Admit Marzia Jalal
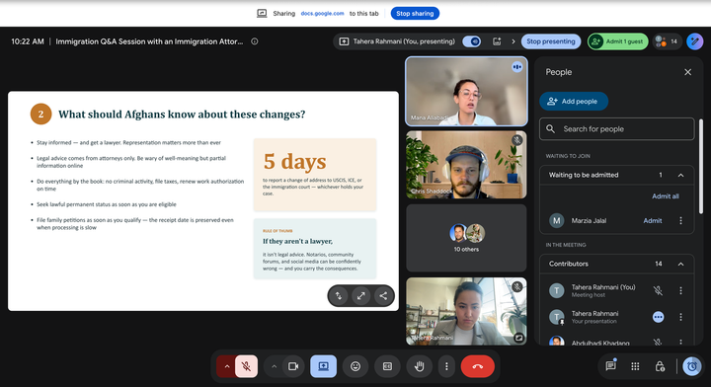The height and width of the screenshot is (387, 711). (653, 221)
